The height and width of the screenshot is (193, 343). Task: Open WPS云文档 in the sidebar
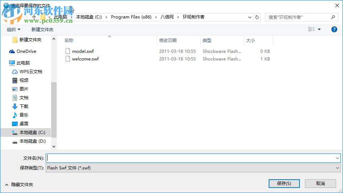pos(27,72)
